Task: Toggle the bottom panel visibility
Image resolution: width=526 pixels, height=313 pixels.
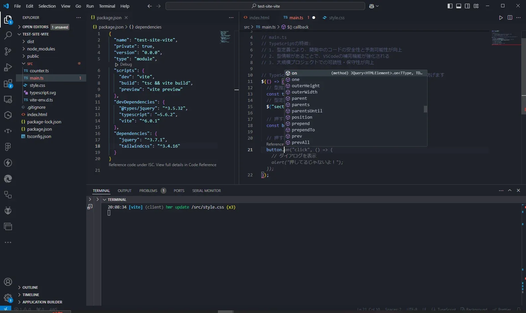Action: coord(459,6)
